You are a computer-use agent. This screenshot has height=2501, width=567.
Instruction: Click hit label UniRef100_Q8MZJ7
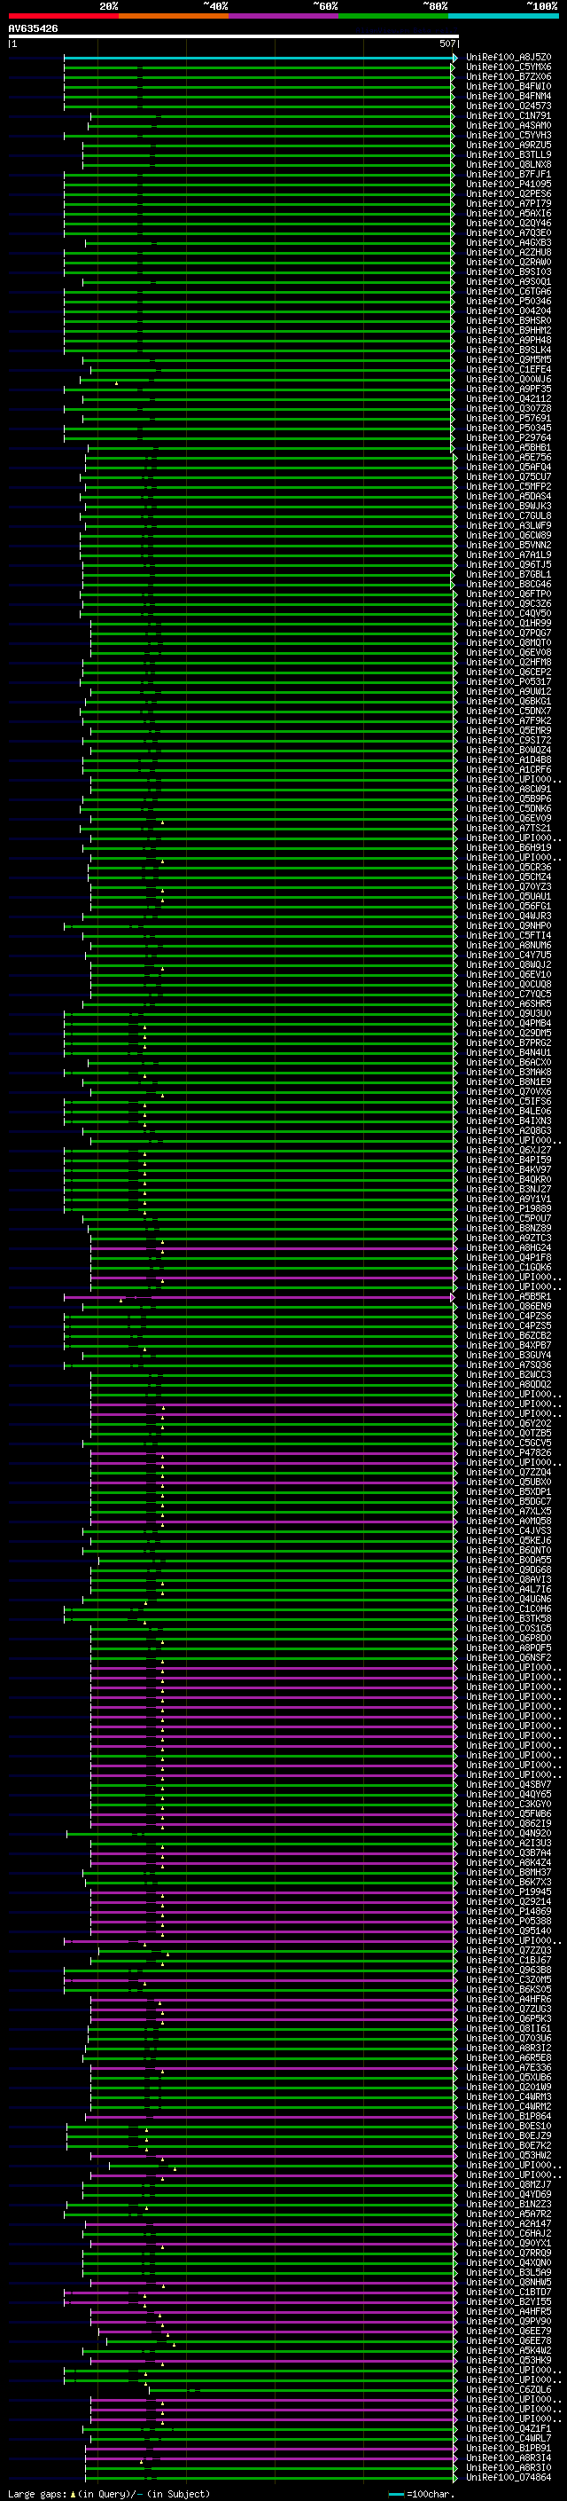[509, 2184]
